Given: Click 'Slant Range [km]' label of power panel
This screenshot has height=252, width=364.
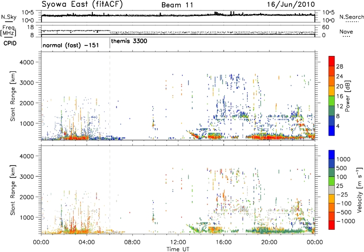Looking at the screenshot, I should coord(13,96).
